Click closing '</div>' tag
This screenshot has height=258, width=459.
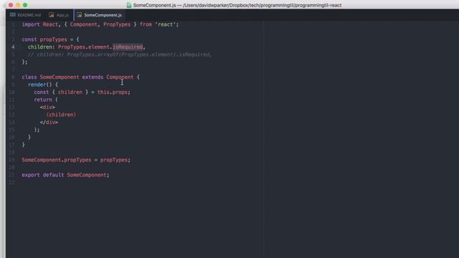(49, 123)
